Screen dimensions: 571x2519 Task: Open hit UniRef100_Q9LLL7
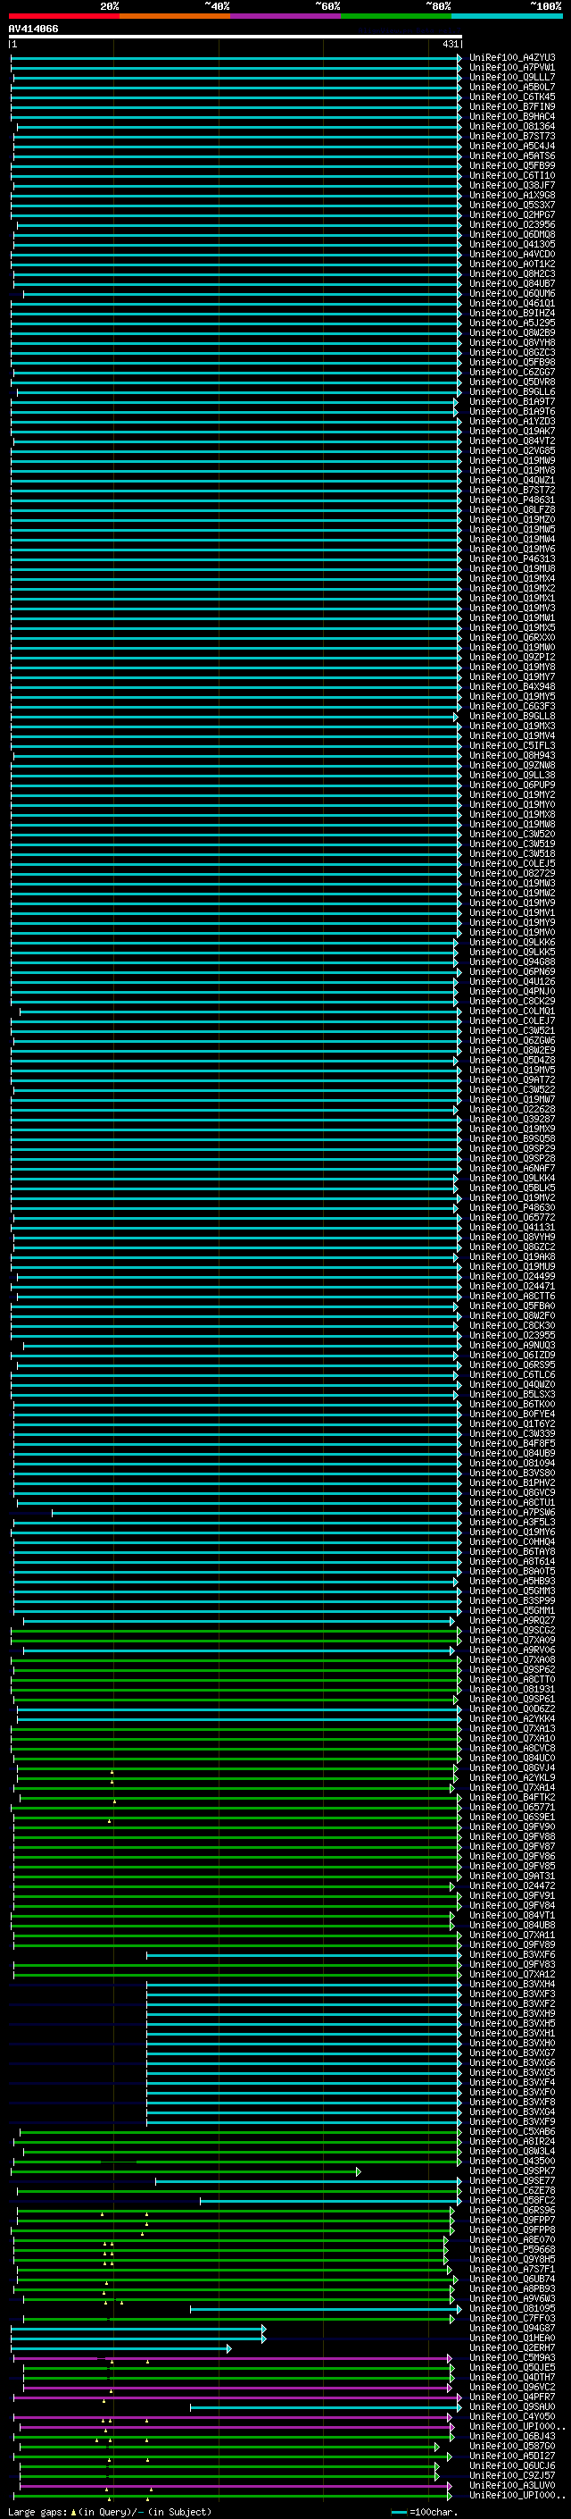pos(512,77)
